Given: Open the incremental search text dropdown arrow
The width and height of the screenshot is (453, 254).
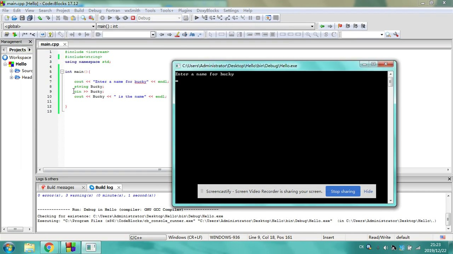Looking at the screenshot, I should click(153, 34).
